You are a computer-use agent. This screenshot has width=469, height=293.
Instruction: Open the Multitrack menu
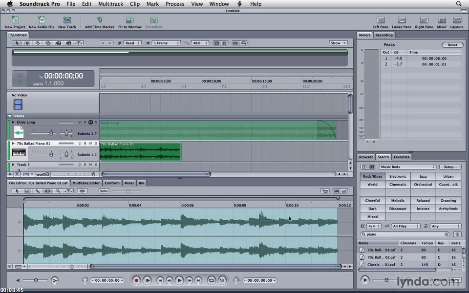coord(111,4)
